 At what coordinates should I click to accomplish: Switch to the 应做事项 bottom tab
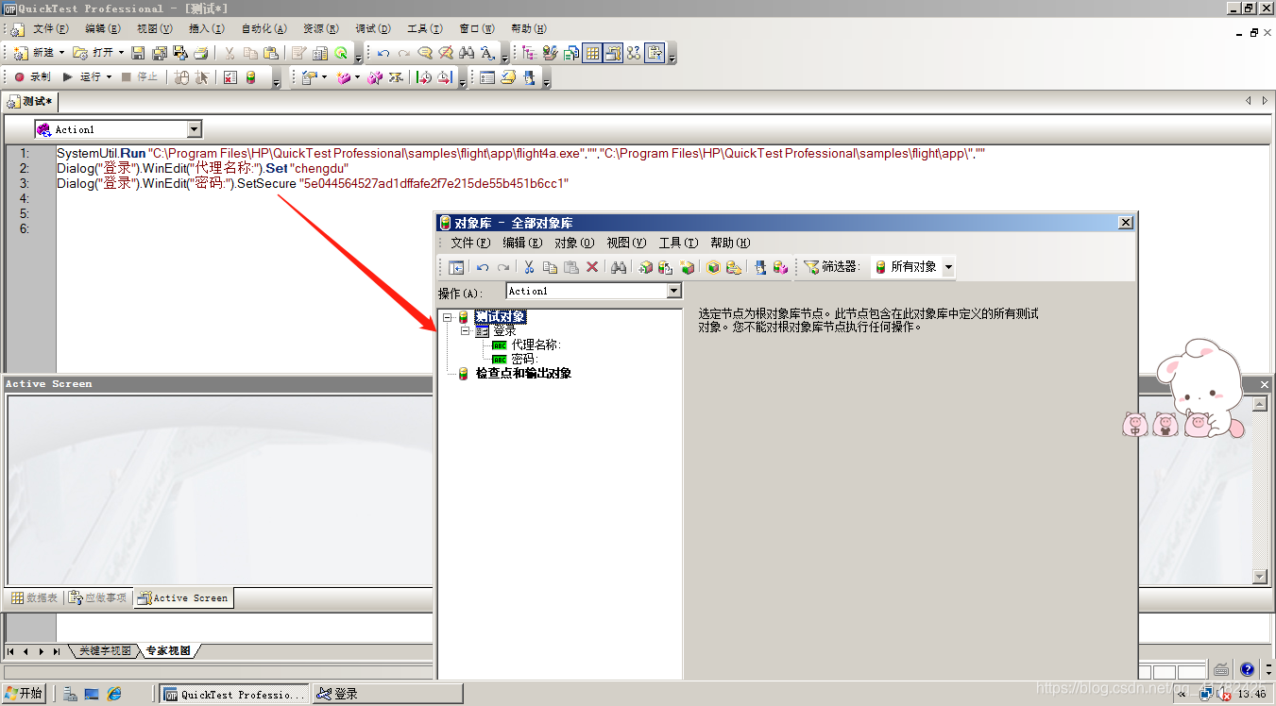click(97, 597)
